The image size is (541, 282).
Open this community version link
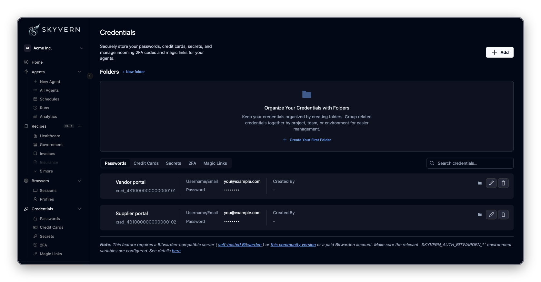[x=293, y=245]
